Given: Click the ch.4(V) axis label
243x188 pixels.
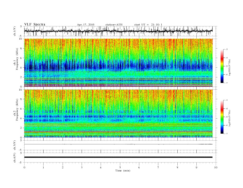Looking at the screenshot, I should tap(15, 158).
